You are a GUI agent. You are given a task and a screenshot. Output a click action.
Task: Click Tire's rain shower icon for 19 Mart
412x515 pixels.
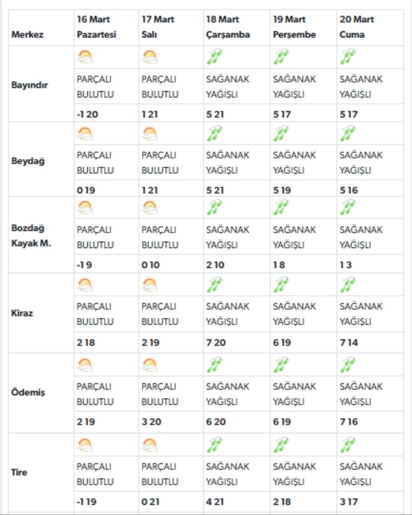pos(281,445)
